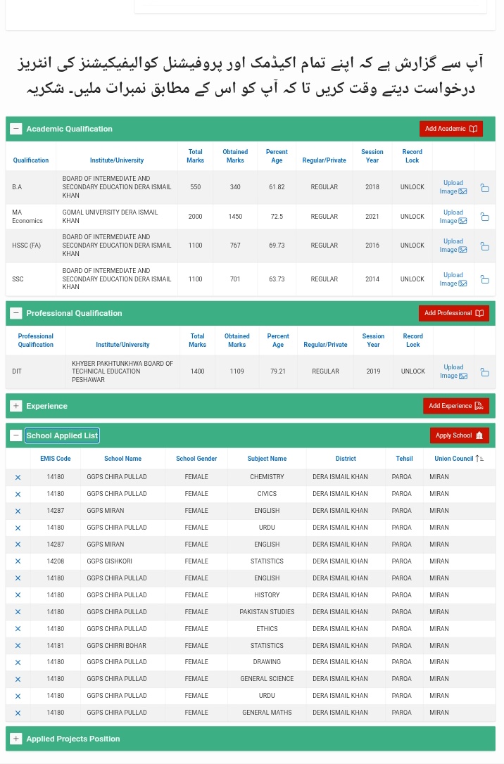Remove the PAKISTAN STUDIES application row

pos(18,612)
